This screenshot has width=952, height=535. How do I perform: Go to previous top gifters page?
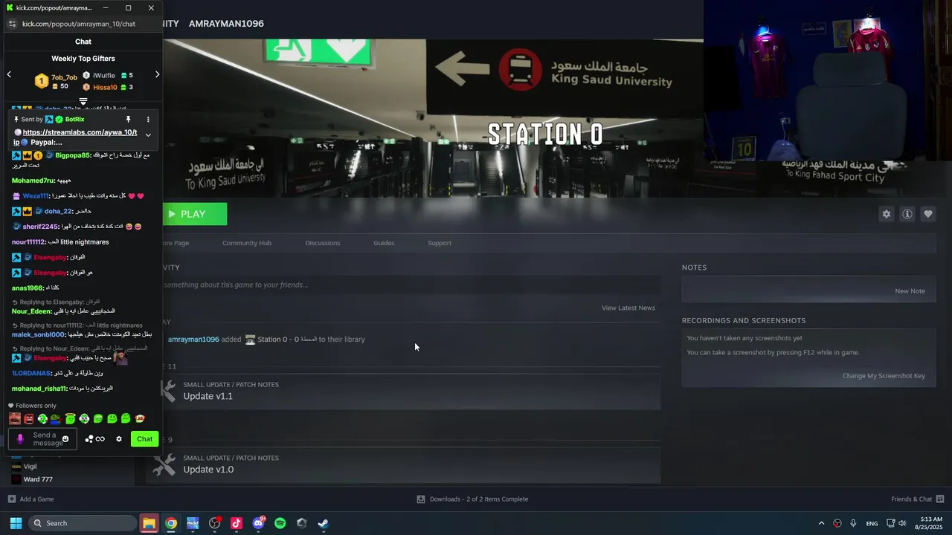9,74
